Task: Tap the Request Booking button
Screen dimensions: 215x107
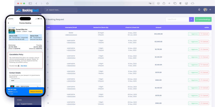Action: point(36,92)
